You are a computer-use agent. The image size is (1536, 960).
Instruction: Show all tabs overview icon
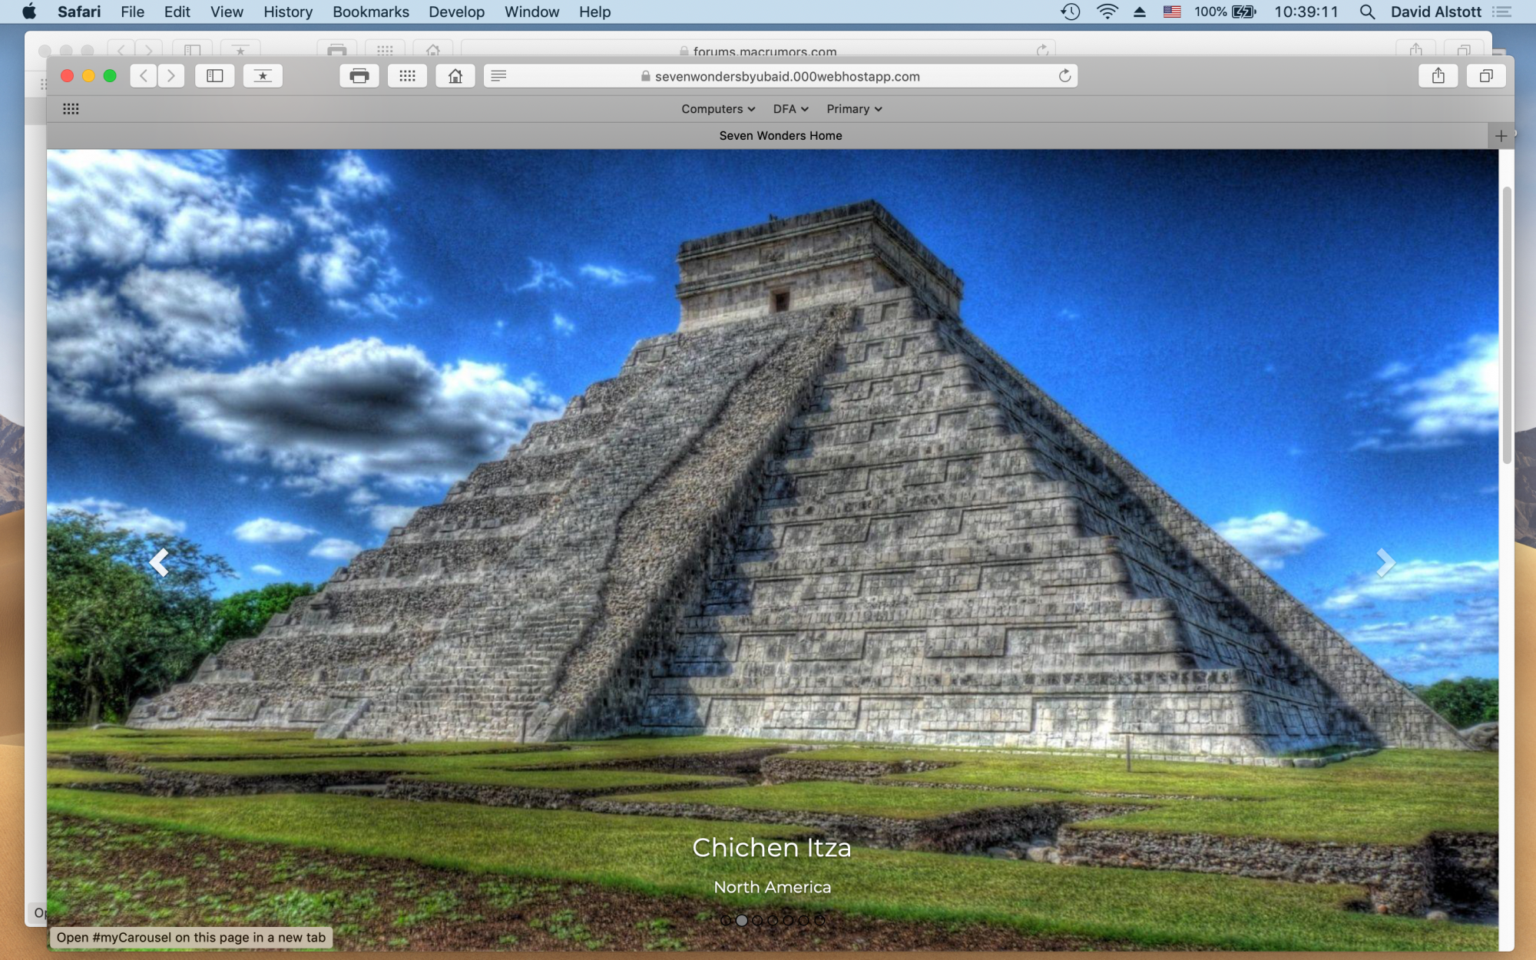point(1485,76)
